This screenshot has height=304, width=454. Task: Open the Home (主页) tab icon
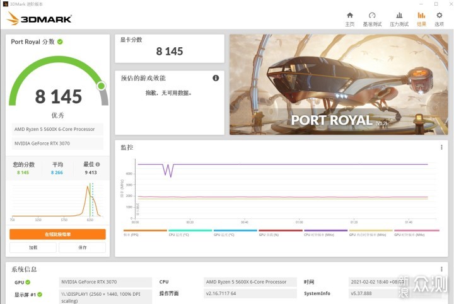pos(350,19)
